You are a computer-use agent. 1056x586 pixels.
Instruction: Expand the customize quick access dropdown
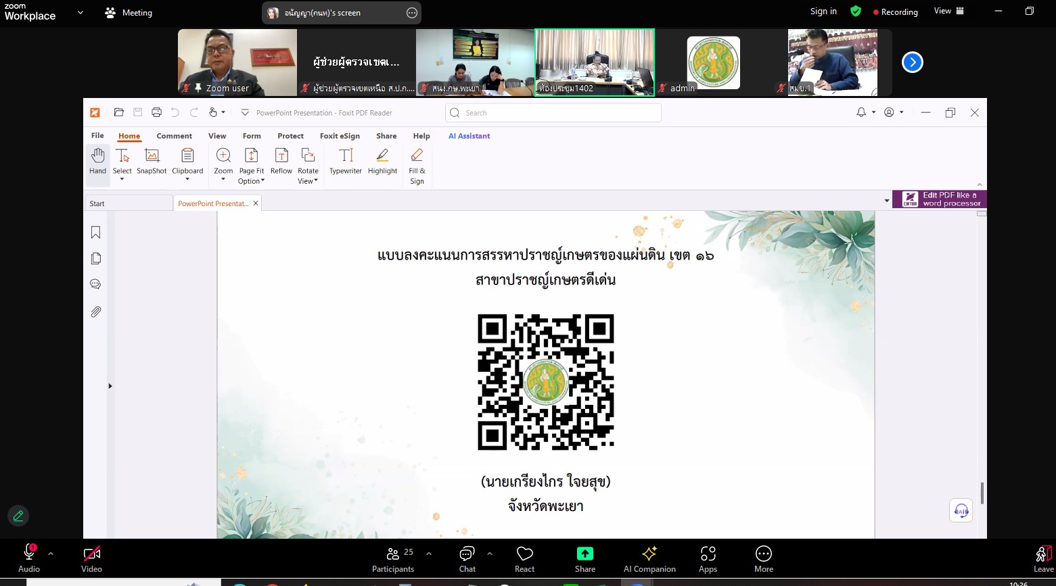point(245,112)
